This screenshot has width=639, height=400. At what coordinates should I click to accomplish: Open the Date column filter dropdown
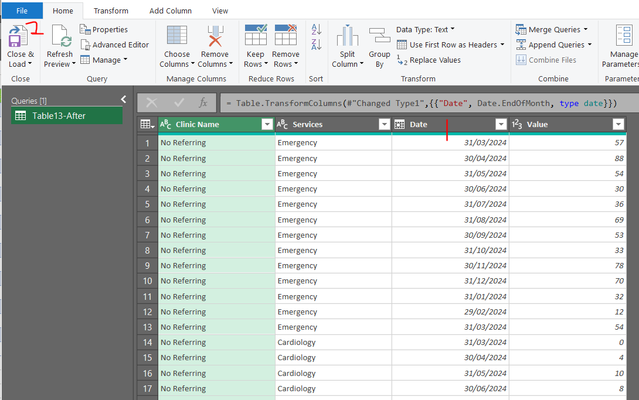pos(501,125)
